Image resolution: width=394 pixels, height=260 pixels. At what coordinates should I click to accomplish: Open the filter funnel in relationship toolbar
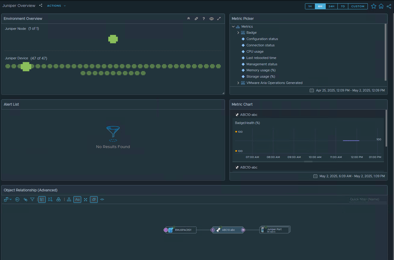point(32,199)
